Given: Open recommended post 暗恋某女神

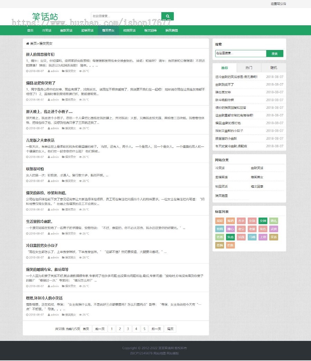Looking at the screenshot, I should 223,92.
